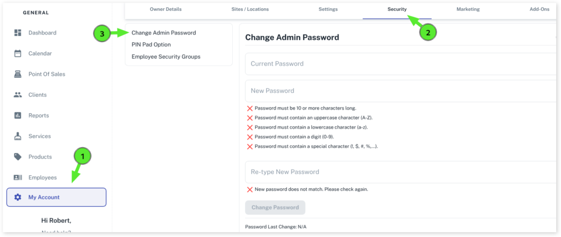This screenshot has width=561, height=237.
Task: Open PIN Pad Option settings
Action: [151, 45]
